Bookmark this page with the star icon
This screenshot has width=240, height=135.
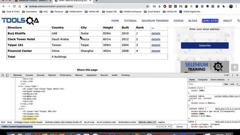coord(147,6)
